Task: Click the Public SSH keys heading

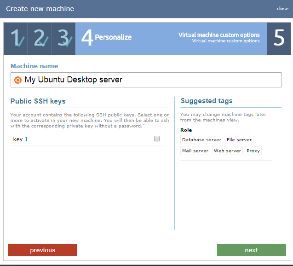Action: [38, 101]
